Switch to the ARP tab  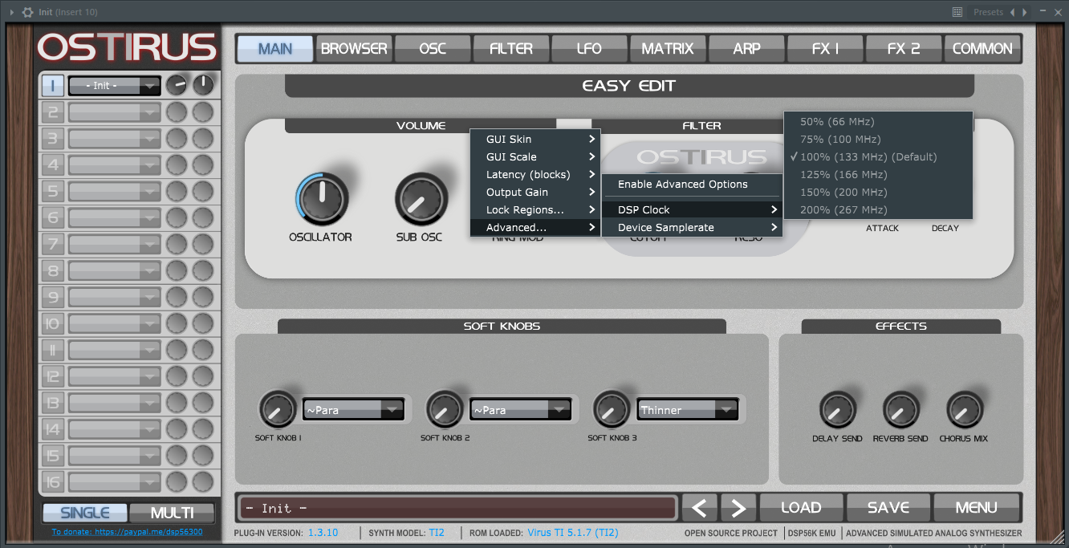[746, 48]
